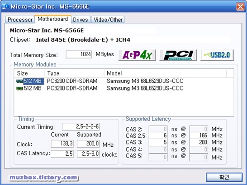The width and height of the screenshot is (247, 185).
Task: Click the supported Clock field showing 200.0
Action: point(88,144)
